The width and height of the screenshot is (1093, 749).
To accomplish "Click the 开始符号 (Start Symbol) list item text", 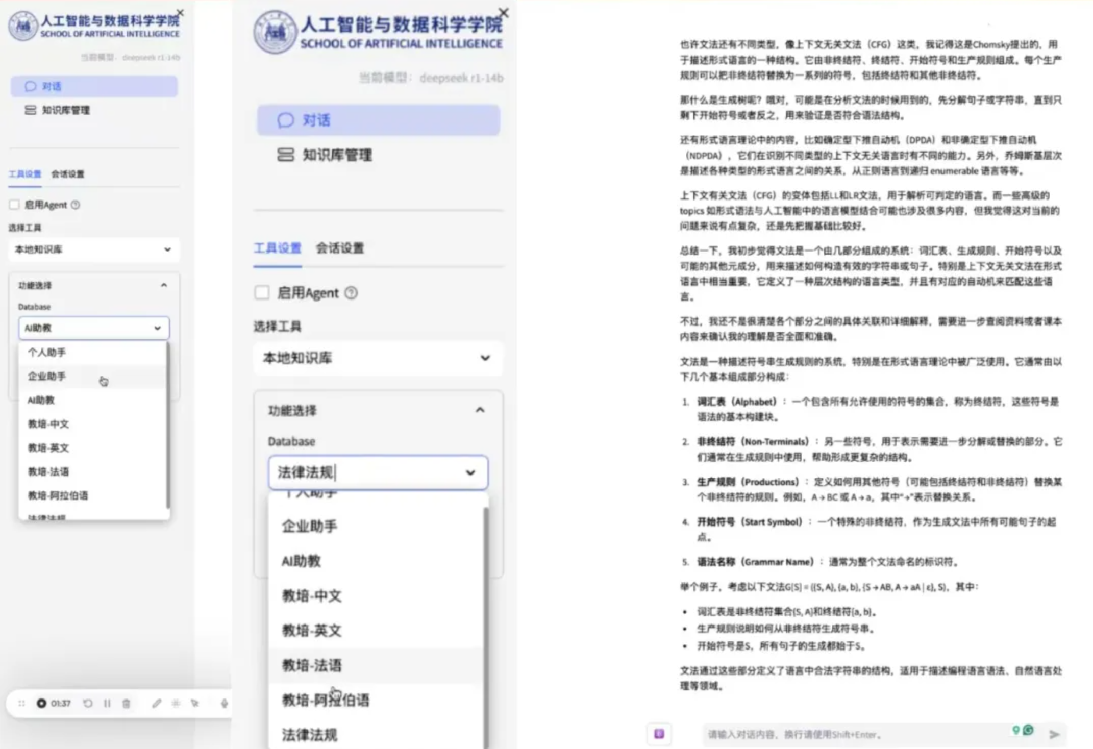I will click(877, 529).
